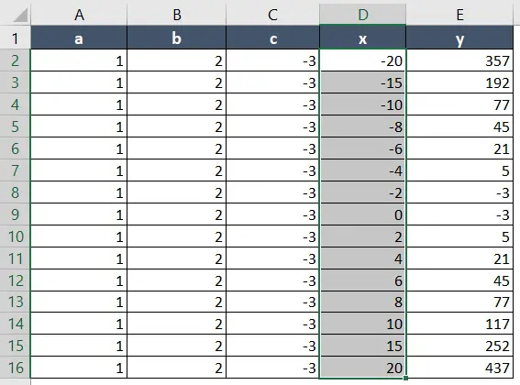Viewport: 520px width, 385px height.
Task: Click x value 0 in row 9
Action: [x=363, y=214]
